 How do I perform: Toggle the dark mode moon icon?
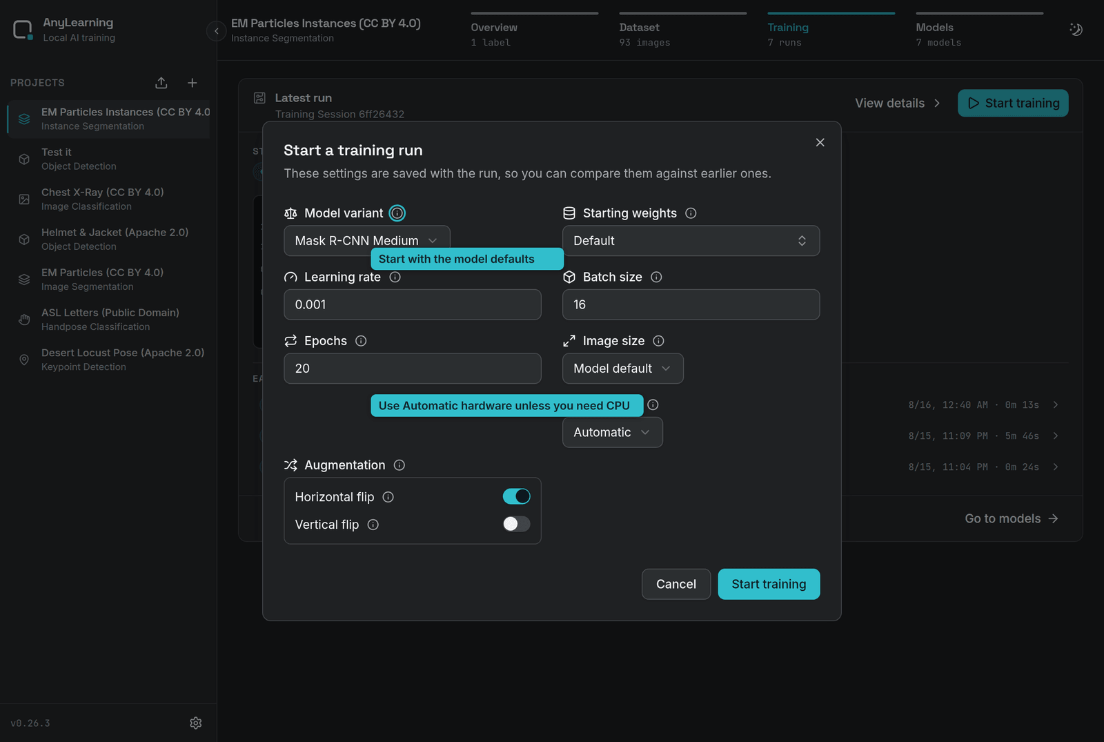tap(1076, 30)
